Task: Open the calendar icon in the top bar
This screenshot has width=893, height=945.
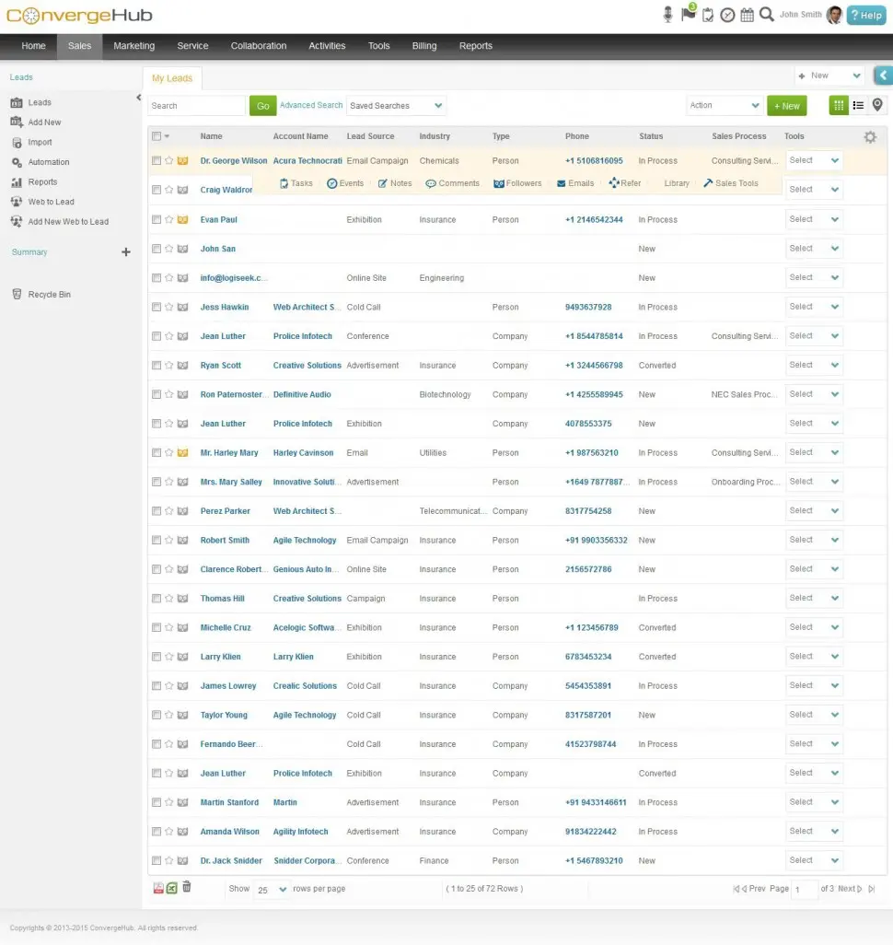Action: (x=748, y=14)
